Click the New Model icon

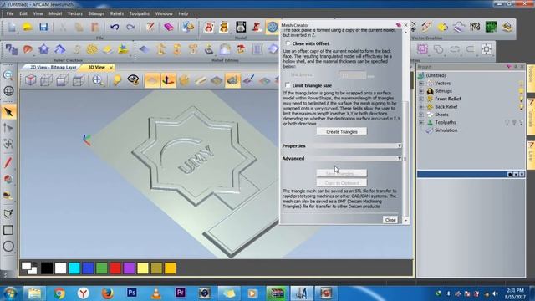tap(12, 27)
